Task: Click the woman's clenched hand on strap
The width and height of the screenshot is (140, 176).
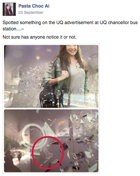Action: tap(65, 75)
